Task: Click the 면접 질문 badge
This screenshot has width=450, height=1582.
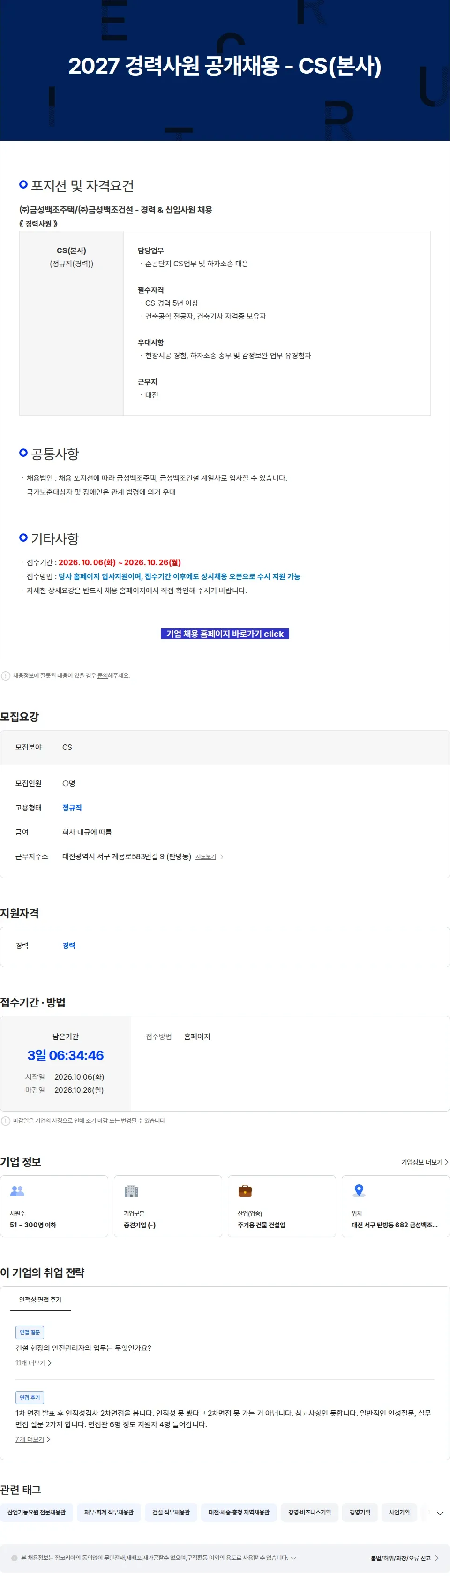Action: click(x=30, y=1332)
